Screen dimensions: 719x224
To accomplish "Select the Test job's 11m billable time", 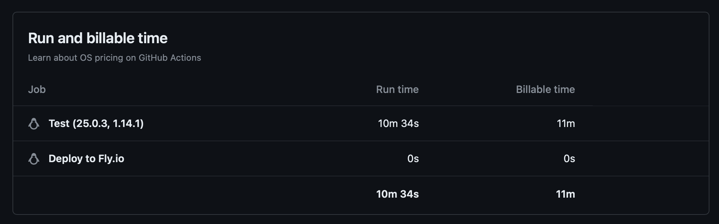I will 566,124.
